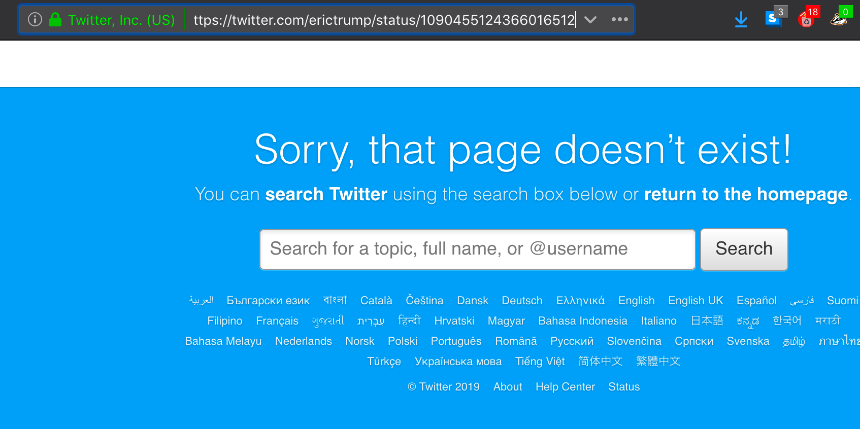This screenshot has width=860, height=429.
Task: Open the Status footer link
Action: [x=624, y=387]
